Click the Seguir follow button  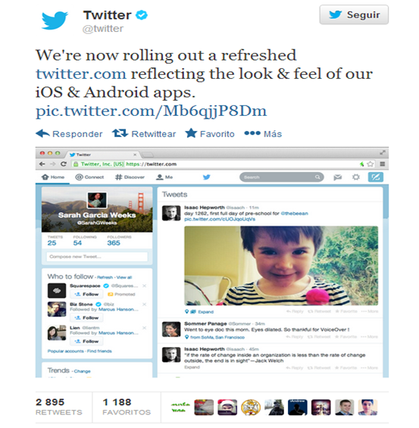coord(354,14)
